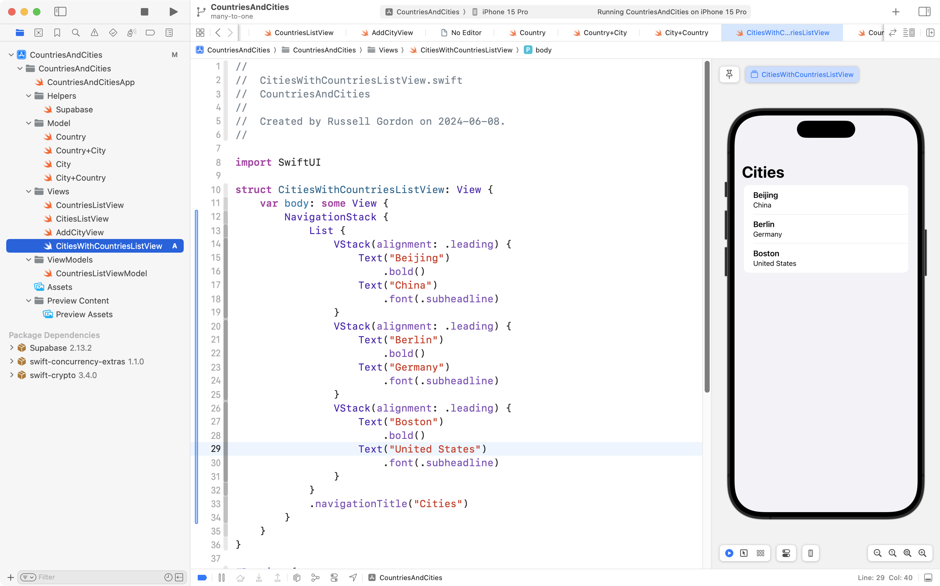Collapse the Model folder
Screen dimensions: 940x586
point(28,123)
